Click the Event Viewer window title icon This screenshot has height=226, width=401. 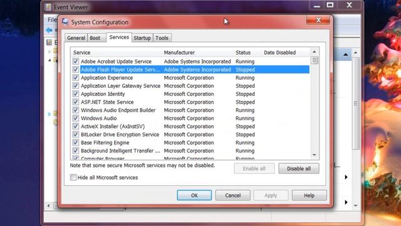48,7
